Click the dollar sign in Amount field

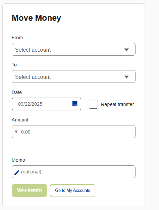[x=16, y=132]
